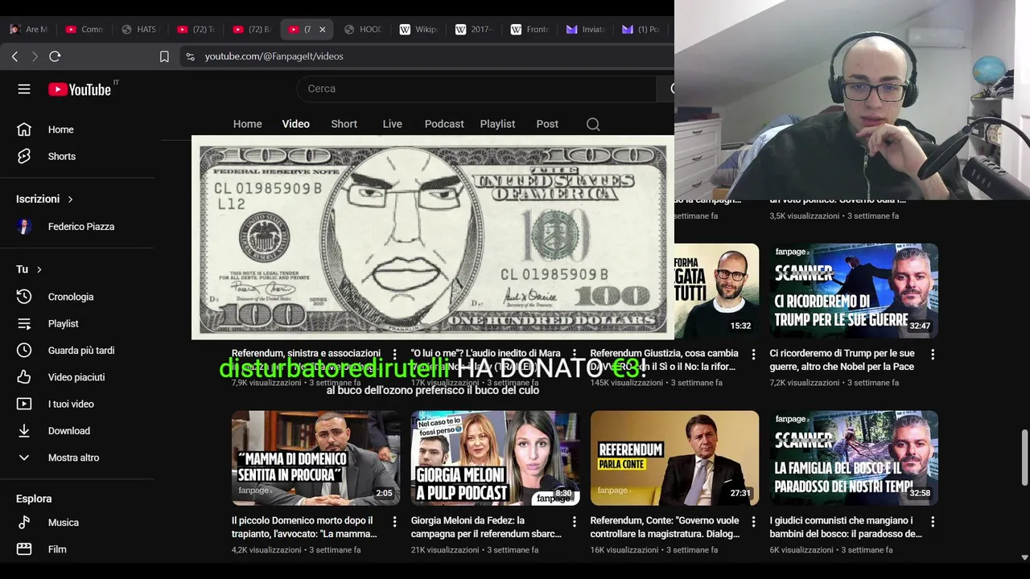Open video title Giorgia Meloni da Fedez
The width and height of the screenshot is (1030, 579).
486,527
